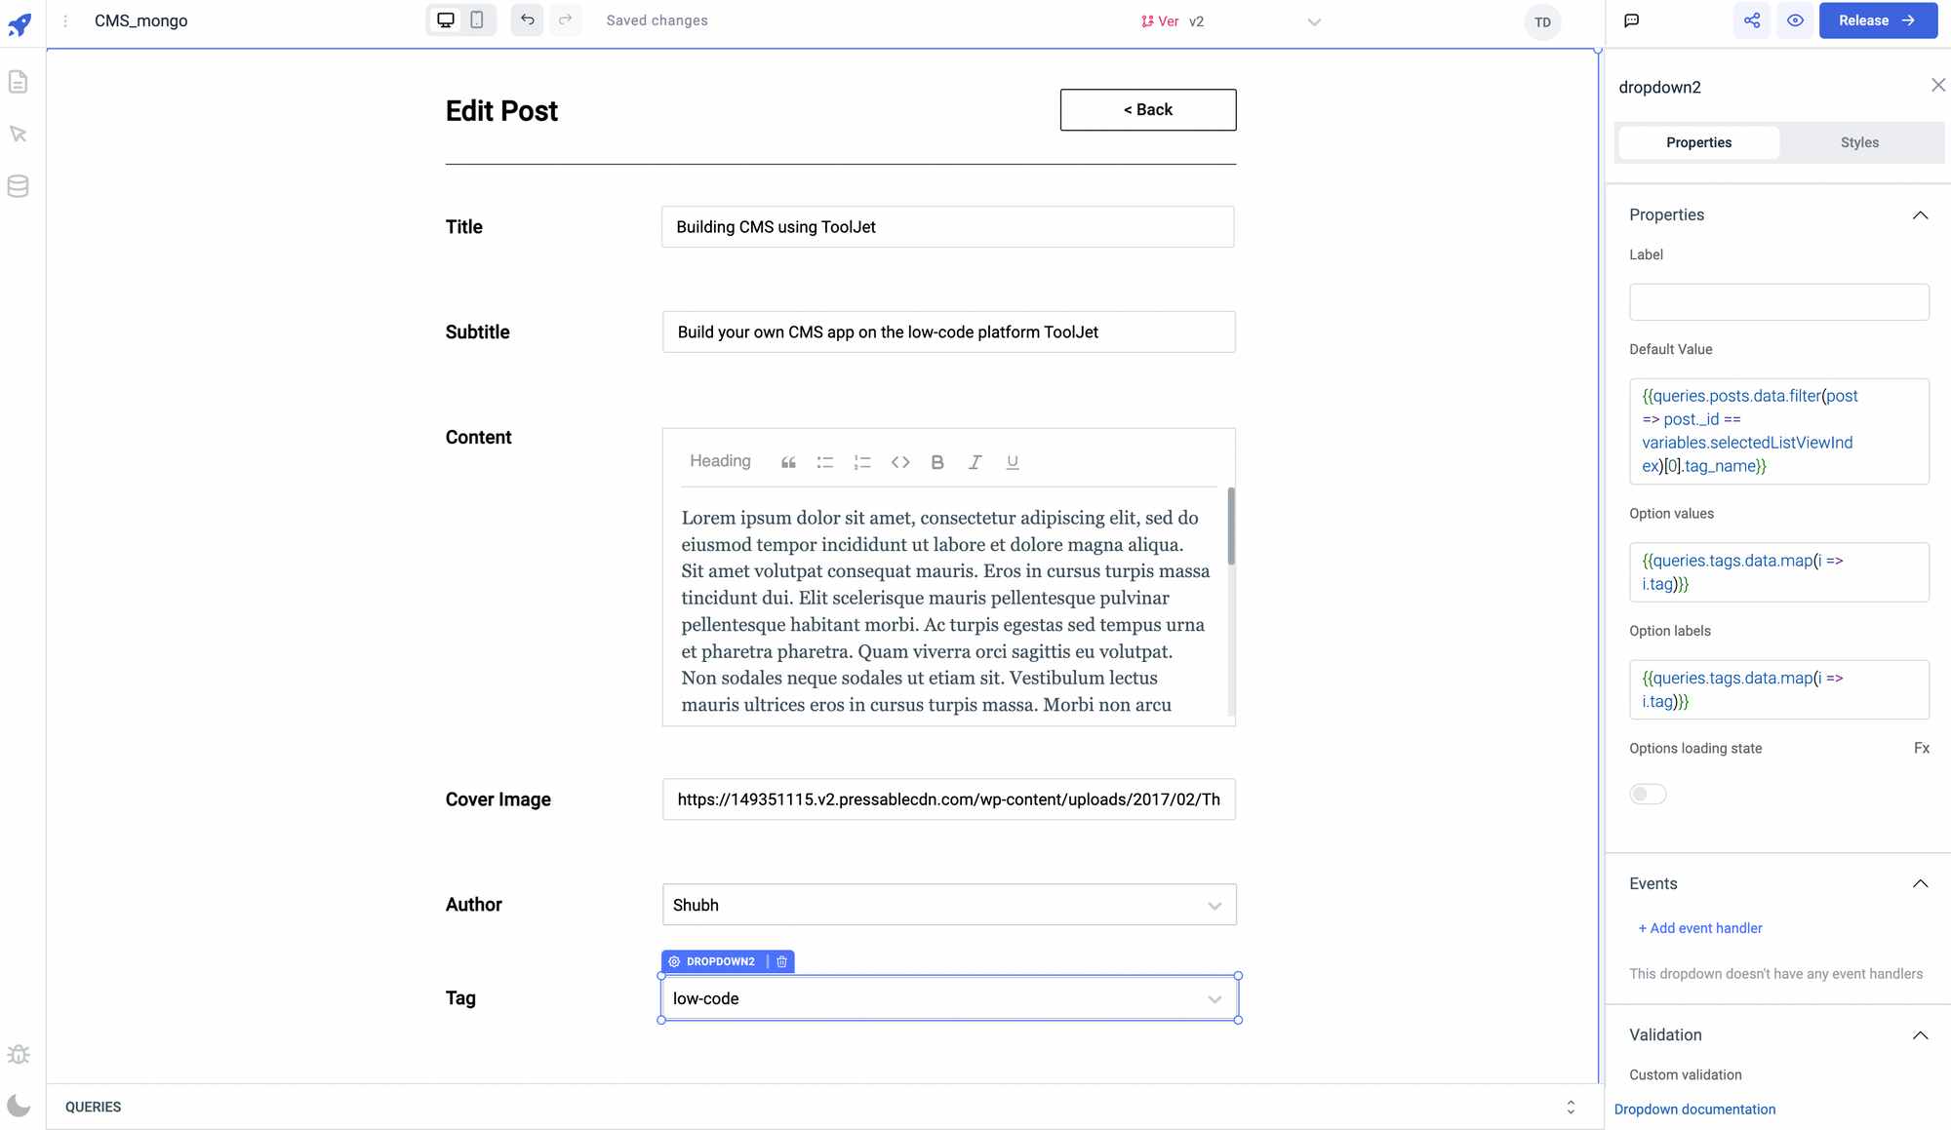
Task: Delete the DROPDOWN2 widget via trash icon
Action: click(x=781, y=961)
